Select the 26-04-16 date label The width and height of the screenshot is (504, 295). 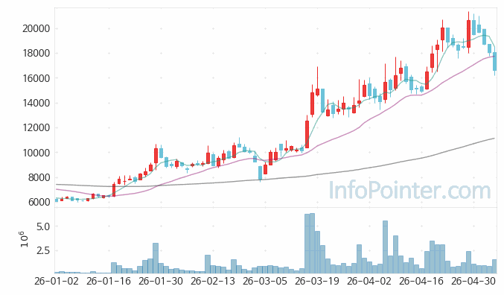[x=421, y=281]
